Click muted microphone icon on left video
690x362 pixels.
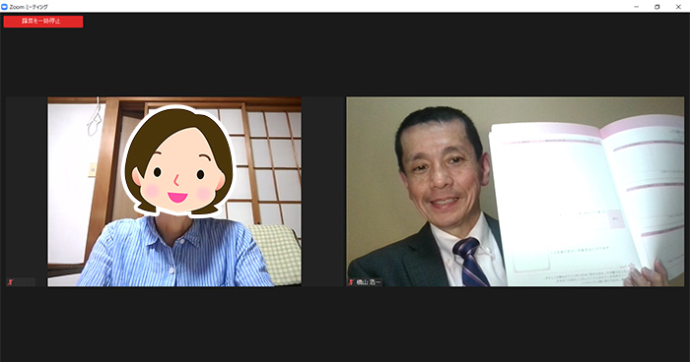click(x=10, y=282)
